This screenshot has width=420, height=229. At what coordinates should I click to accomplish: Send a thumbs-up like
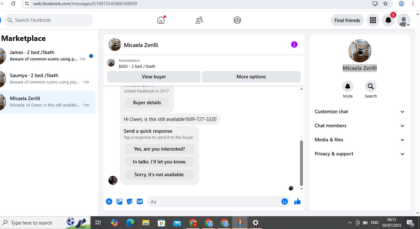(297, 201)
